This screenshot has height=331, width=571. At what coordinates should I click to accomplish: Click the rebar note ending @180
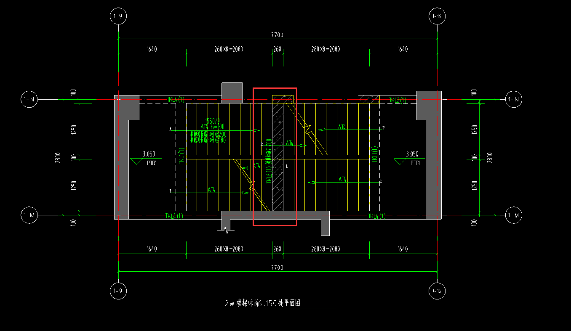[208, 140]
